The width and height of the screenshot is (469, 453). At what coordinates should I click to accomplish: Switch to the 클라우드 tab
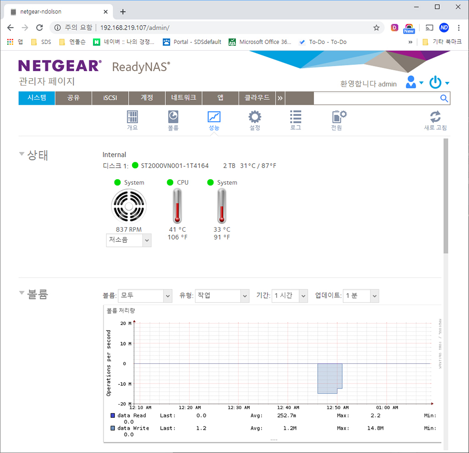pos(257,98)
